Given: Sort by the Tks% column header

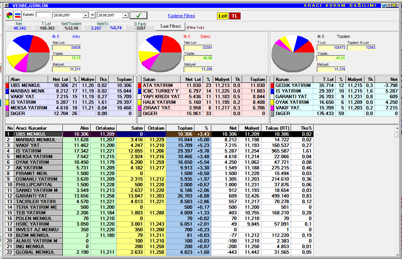Looking at the screenshot, I should tap(302, 128).
